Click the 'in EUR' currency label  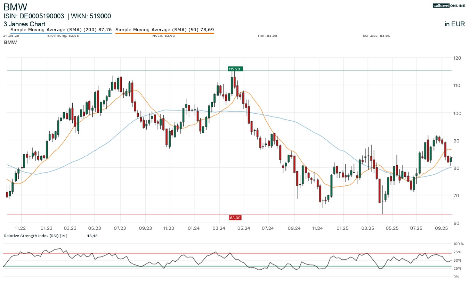[455, 24]
